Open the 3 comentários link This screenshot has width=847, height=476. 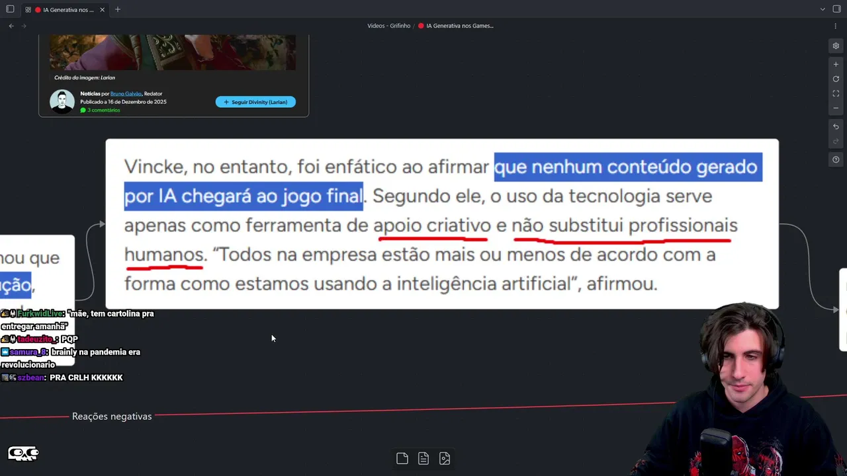coord(101,110)
